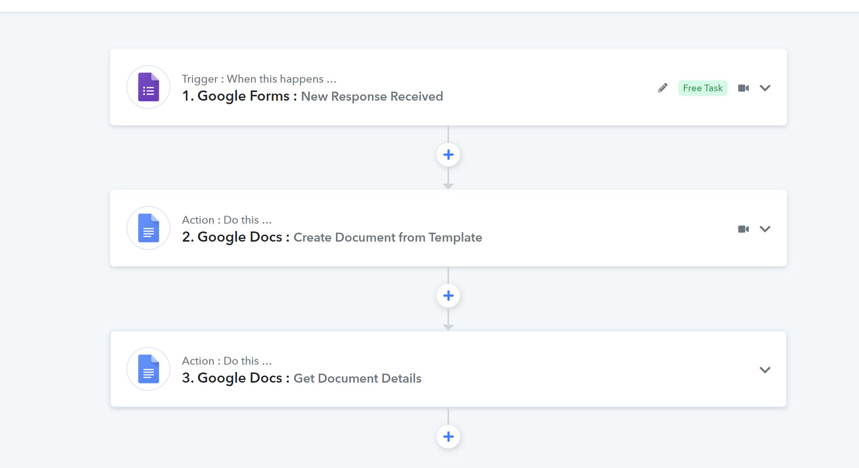Image resolution: width=859 pixels, height=468 pixels.
Task: Expand the Google Forms trigger step
Action: [765, 88]
